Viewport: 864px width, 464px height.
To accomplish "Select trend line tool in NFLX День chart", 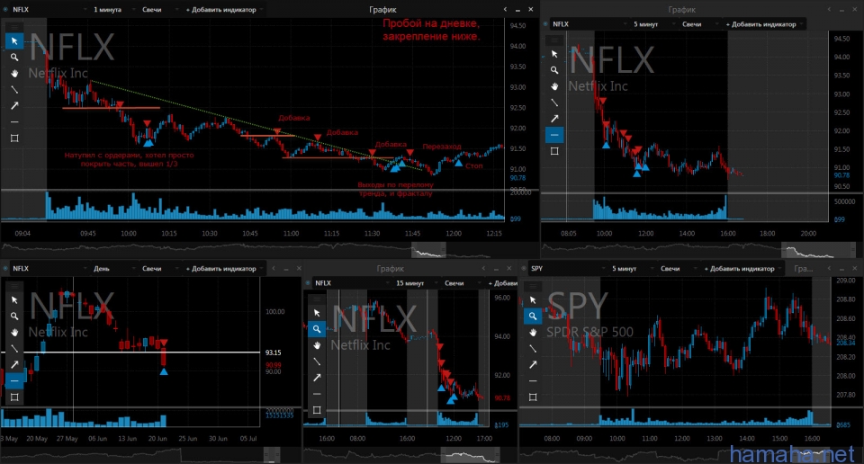I will (x=14, y=348).
